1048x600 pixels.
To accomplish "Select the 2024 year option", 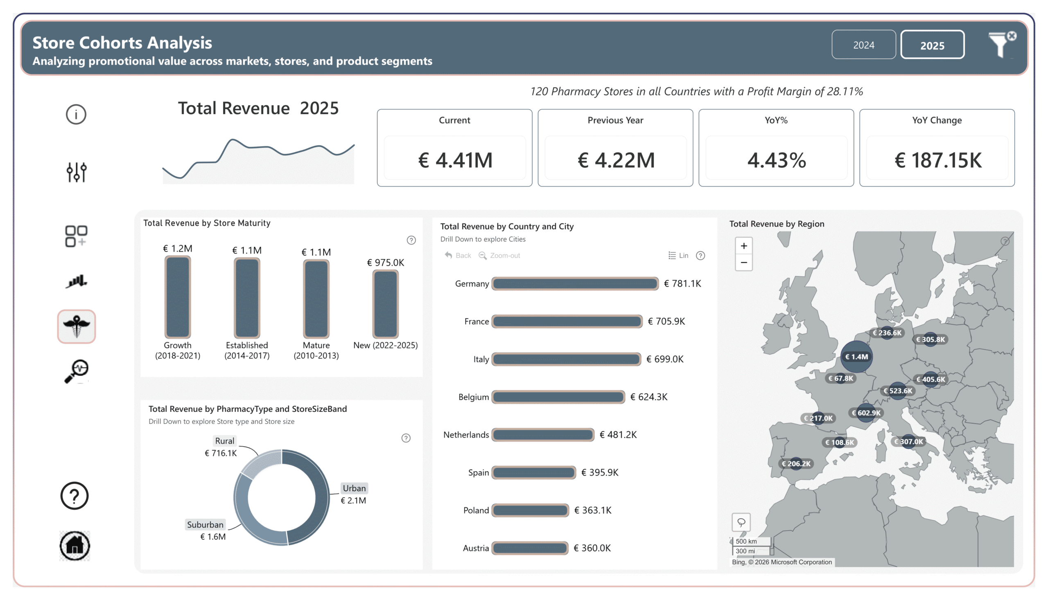I will tap(863, 45).
